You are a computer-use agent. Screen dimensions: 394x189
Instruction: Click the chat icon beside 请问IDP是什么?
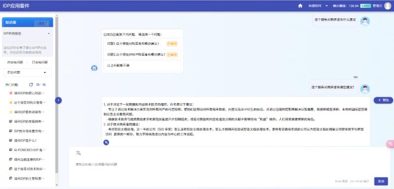10,140
